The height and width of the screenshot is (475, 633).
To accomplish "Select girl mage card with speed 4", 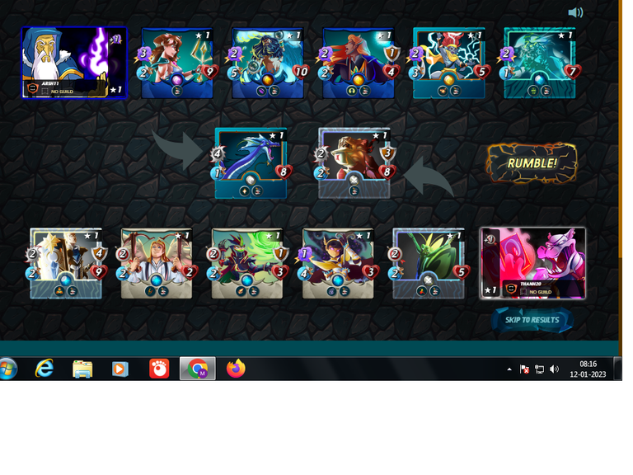I will click(x=338, y=263).
